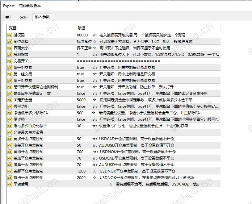Click the ab icon beside 特殊平仓点差控制
This screenshot has width=252, height=204.
10,178
